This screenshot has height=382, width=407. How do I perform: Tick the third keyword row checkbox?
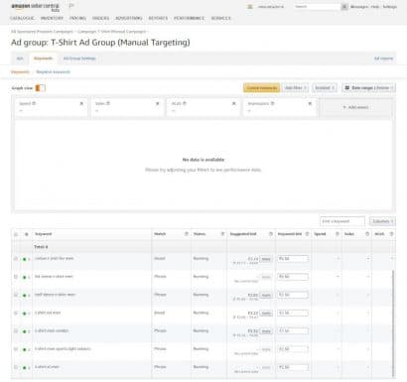pos(16,295)
